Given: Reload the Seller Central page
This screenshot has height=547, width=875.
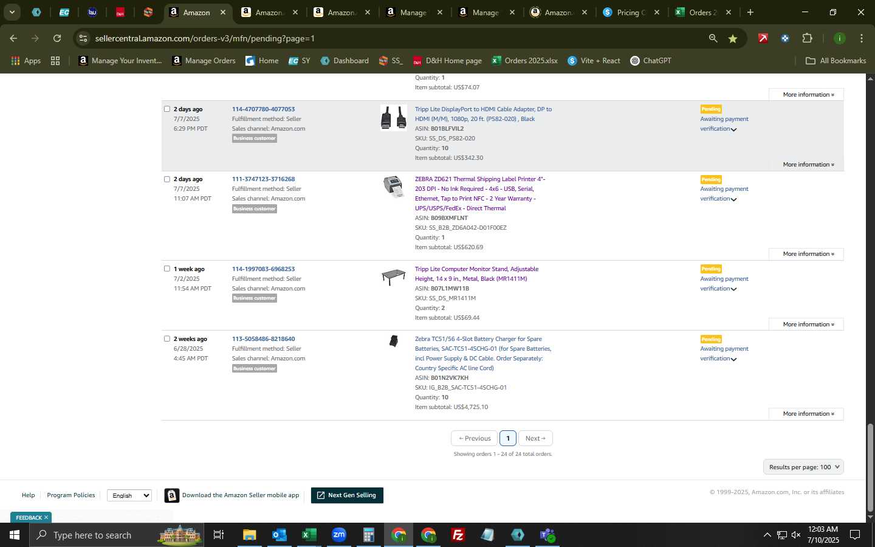Looking at the screenshot, I should click(x=57, y=38).
